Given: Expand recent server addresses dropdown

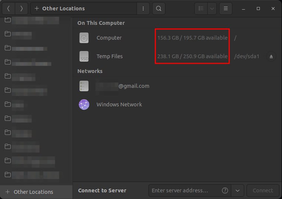Looking at the screenshot, I should pyautogui.click(x=238, y=190).
